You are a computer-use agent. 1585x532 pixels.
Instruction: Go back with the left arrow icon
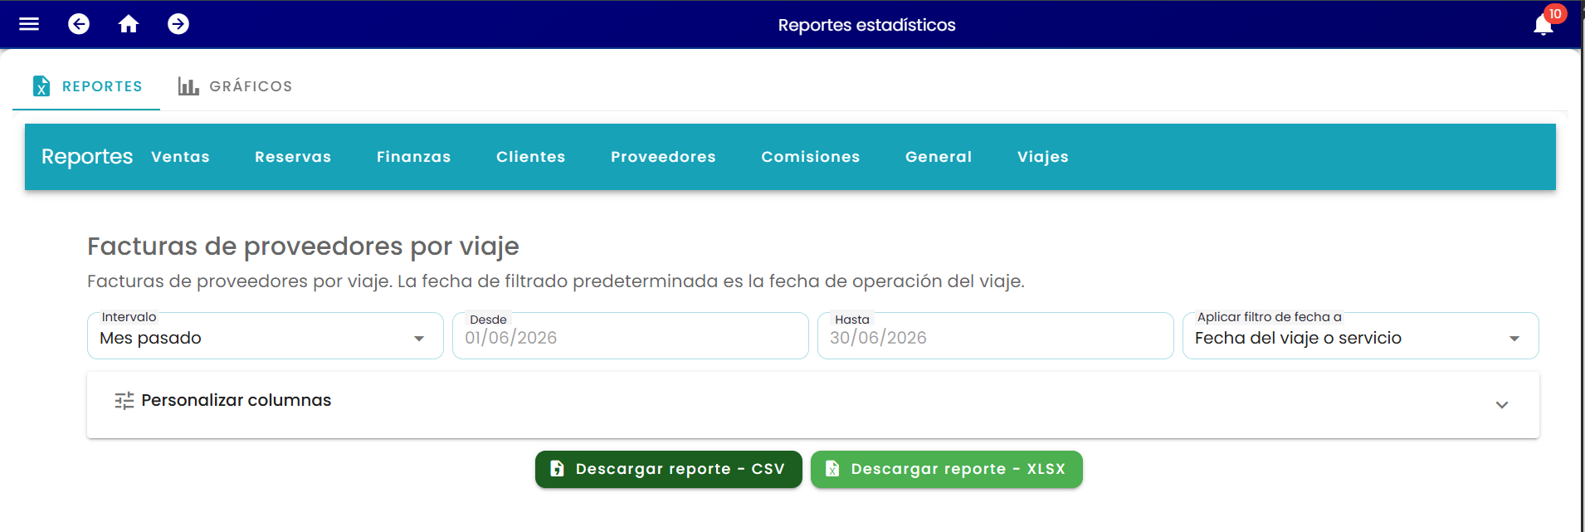pyautogui.click(x=79, y=24)
